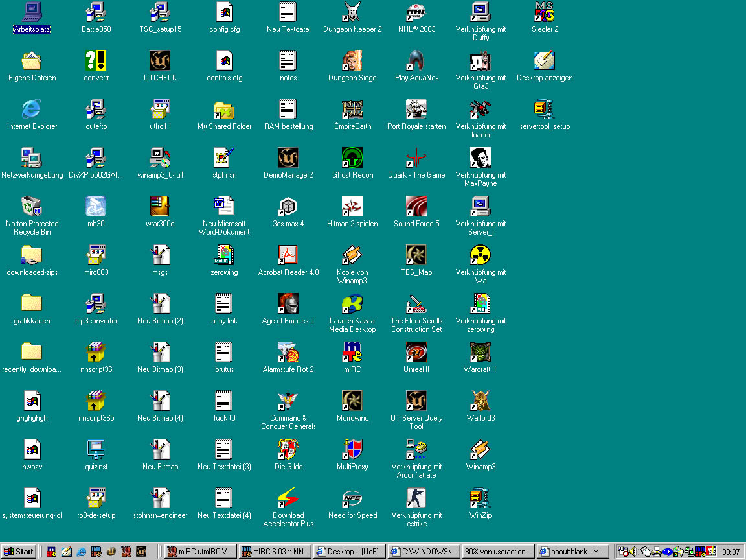This screenshot has height=560, width=746.
Task: Activate the C:\WINDOWS taskbar button
Action: pos(424,552)
